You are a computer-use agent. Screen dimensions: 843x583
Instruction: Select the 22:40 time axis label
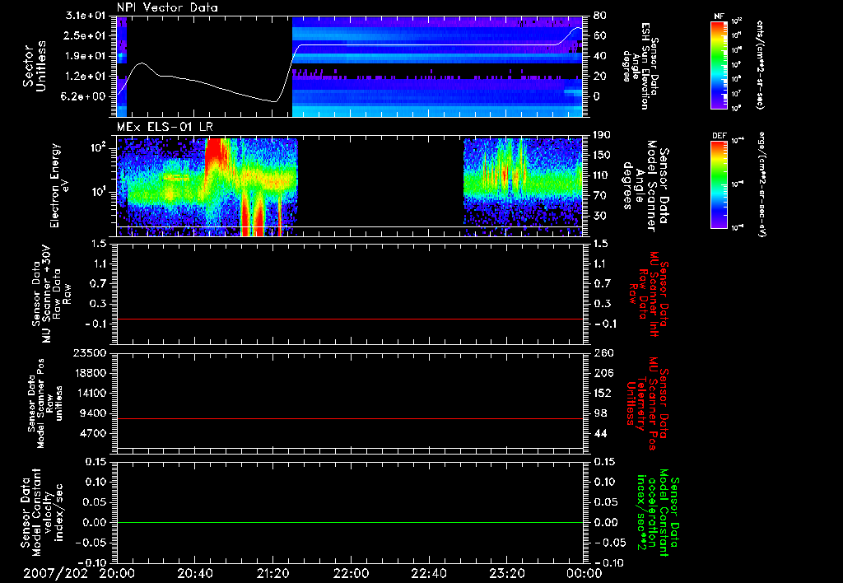click(x=428, y=572)
